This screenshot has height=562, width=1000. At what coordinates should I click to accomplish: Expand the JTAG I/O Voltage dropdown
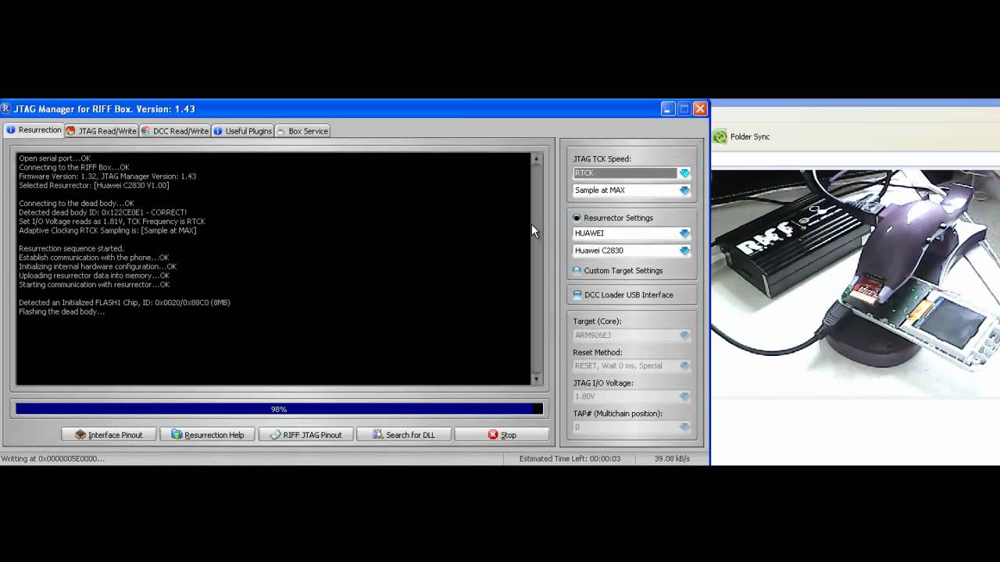click(684, 397)
